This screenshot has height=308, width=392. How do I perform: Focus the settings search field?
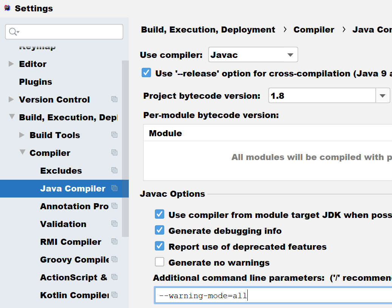(x=64, y=32)
